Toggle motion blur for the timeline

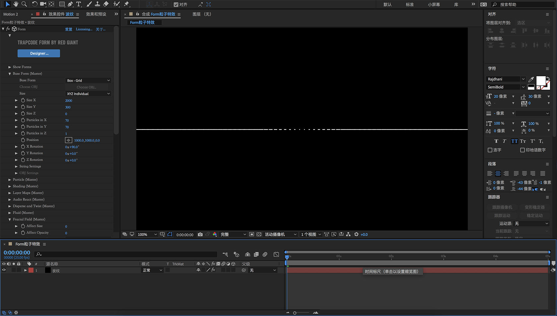265,254
